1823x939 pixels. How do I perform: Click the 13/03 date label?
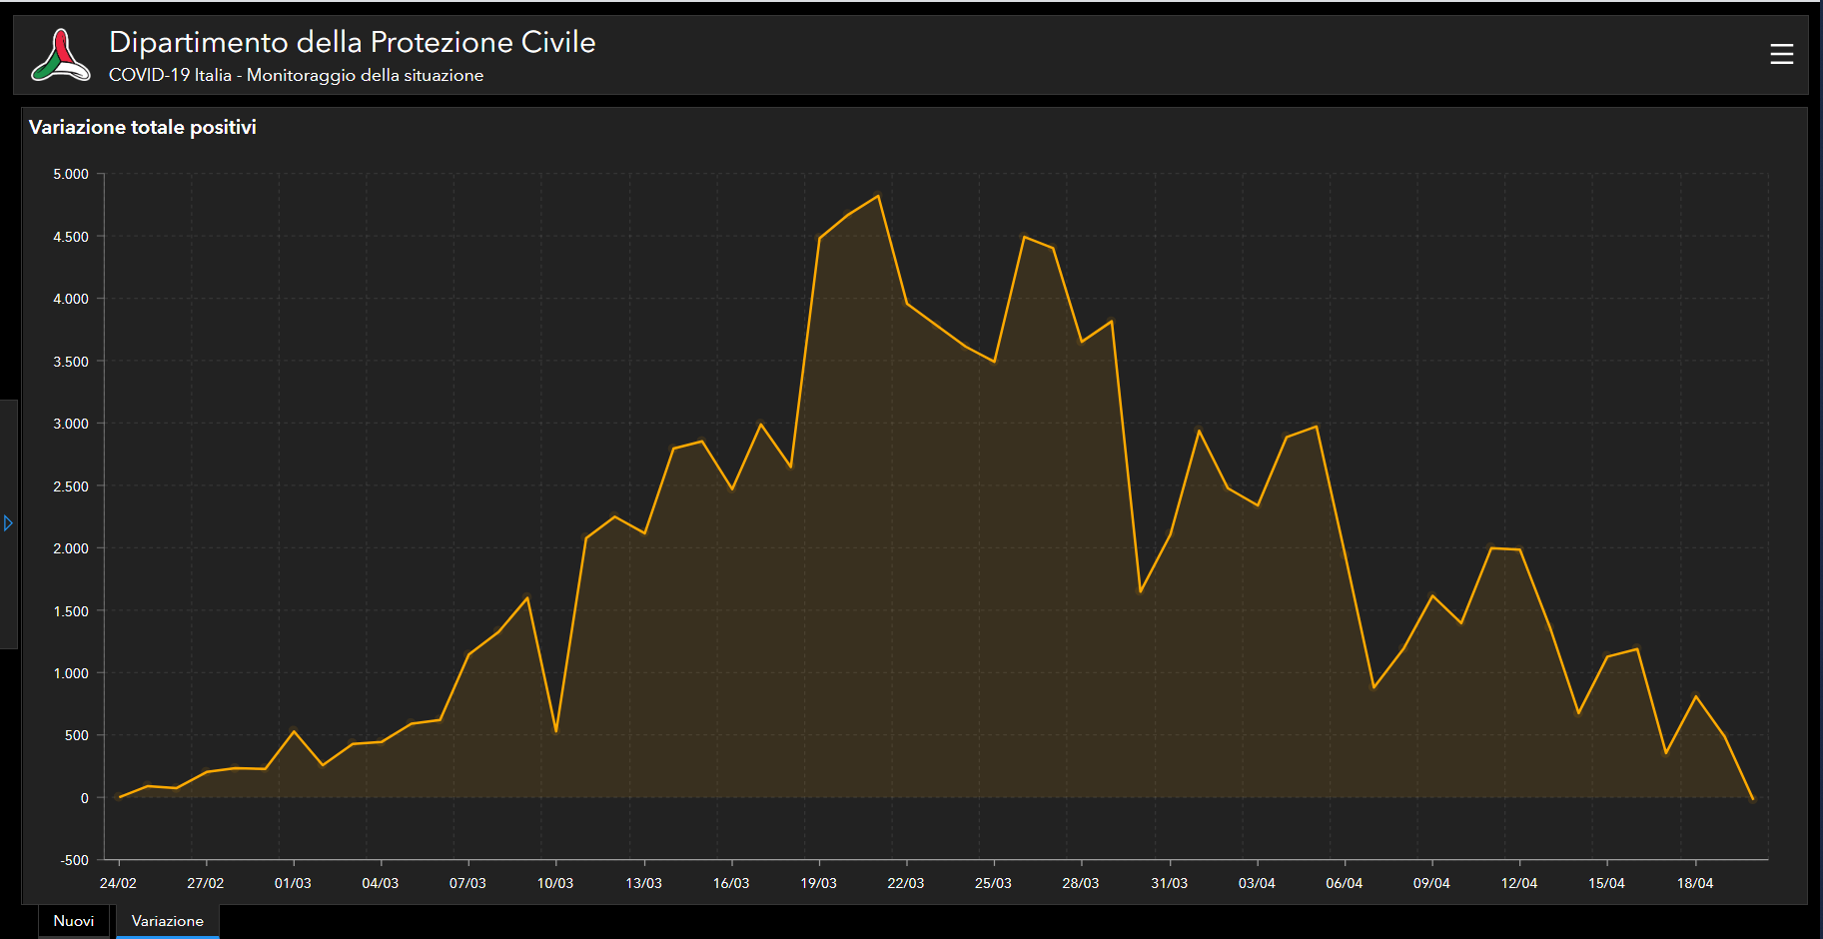click(644, 883)
